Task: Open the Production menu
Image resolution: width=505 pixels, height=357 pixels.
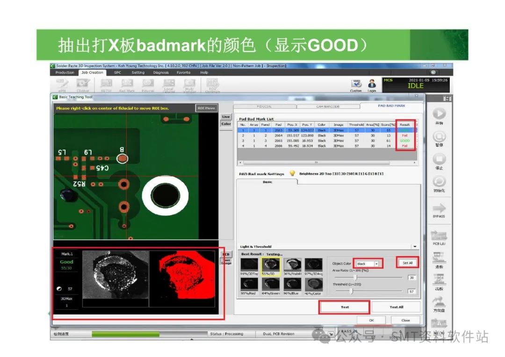Action: pyautogui.click(x=65, y=72)
